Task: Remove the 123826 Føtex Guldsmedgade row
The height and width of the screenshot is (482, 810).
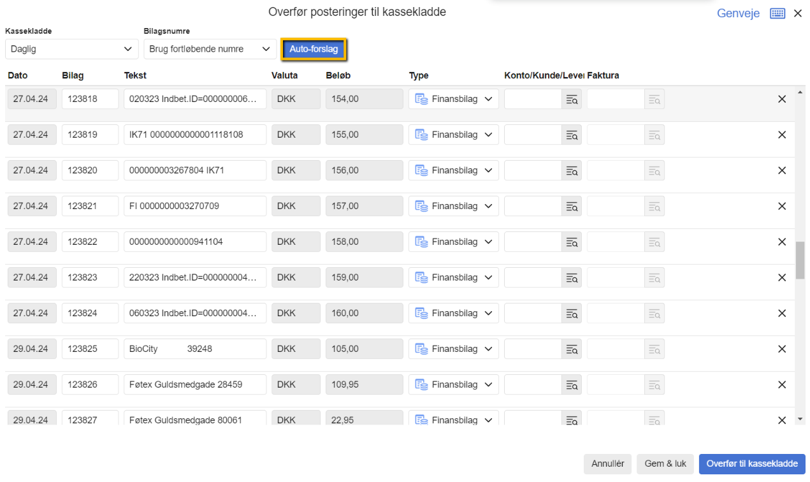Action: coord(782,385)
